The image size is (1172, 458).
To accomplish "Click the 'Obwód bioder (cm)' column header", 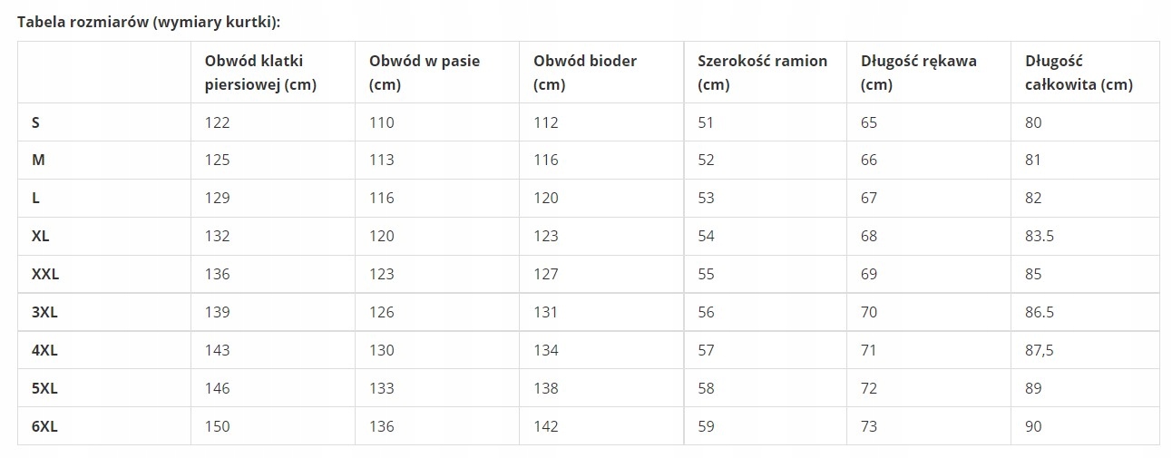I will (x=585, y=73).
